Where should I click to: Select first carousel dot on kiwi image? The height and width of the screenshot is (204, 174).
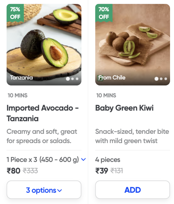156,79
